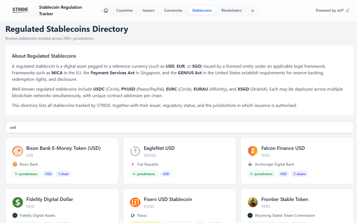Click the 'Fidelity Digital Assets' issuer name
This screenshot has width=357, height=223.
[38, 215]
